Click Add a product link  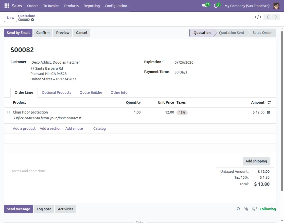coord(24,128)
